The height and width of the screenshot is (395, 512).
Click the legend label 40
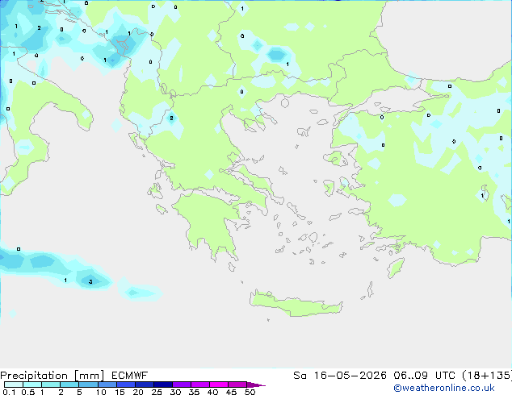pos(212,392)
